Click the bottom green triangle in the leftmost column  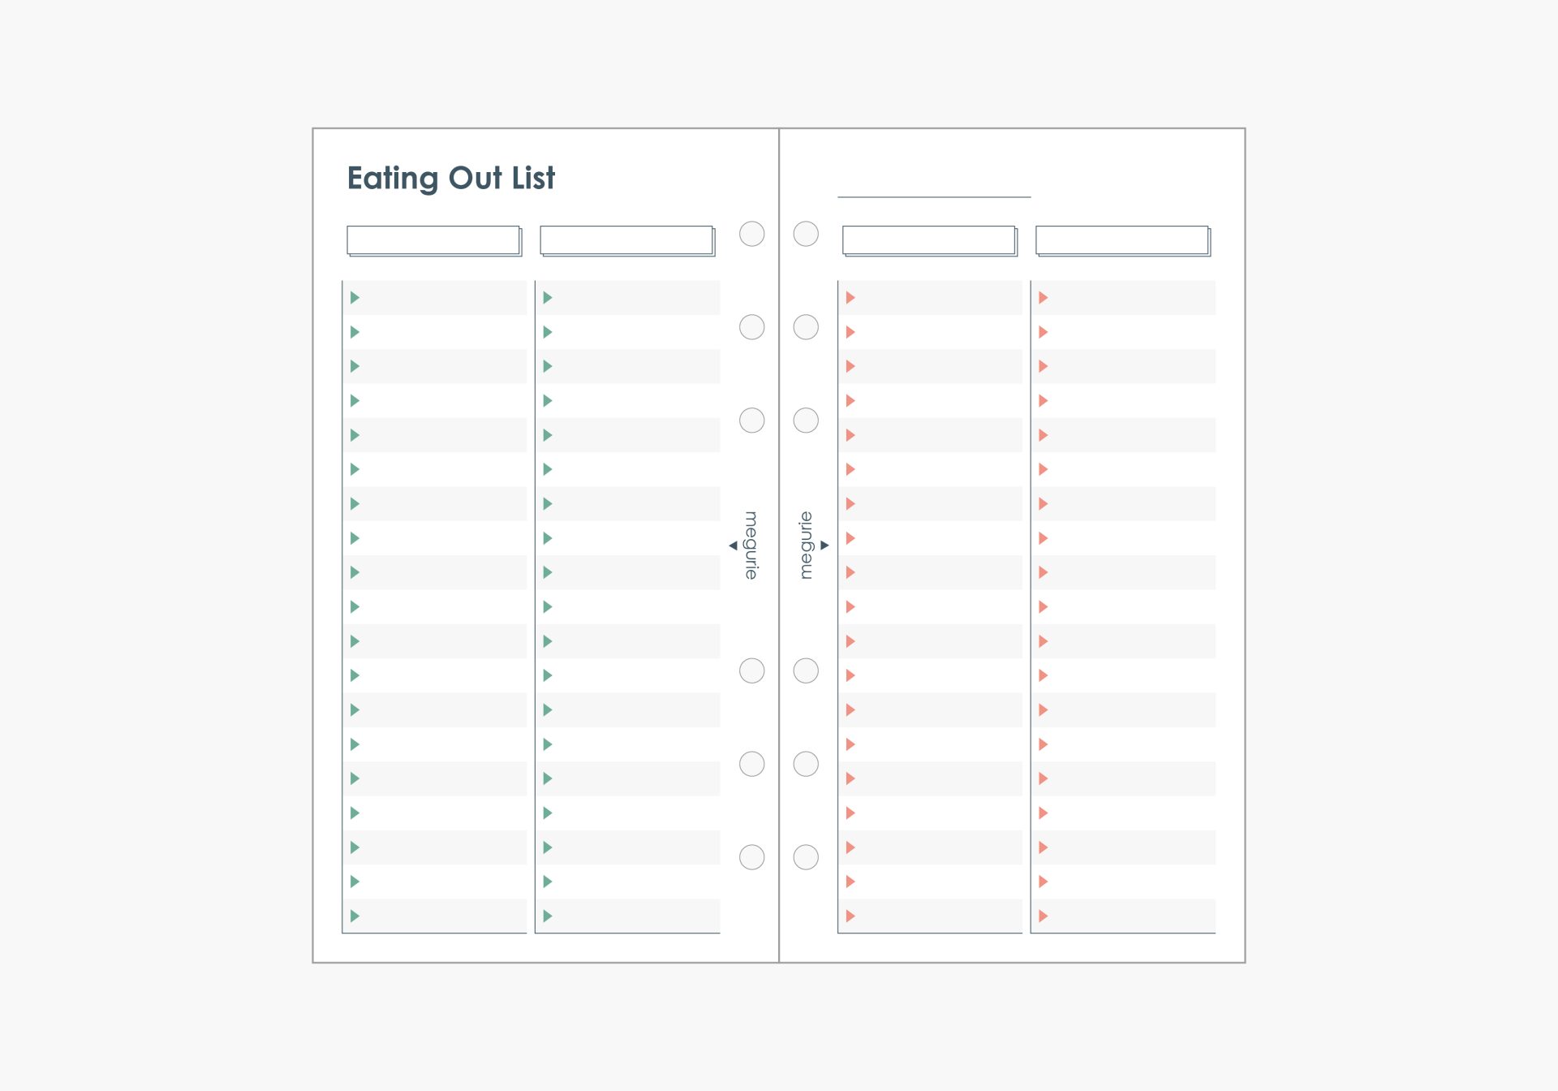[355, 916]
